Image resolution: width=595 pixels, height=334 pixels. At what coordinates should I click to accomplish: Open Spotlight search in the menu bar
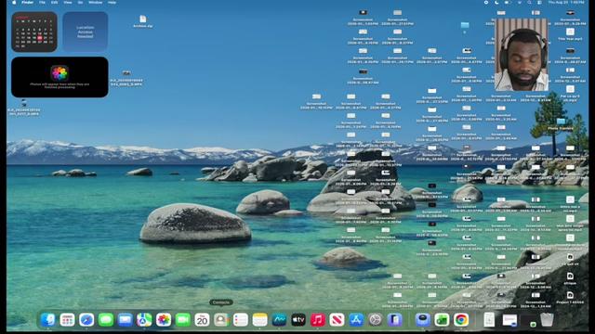click(x=529, y=2)
